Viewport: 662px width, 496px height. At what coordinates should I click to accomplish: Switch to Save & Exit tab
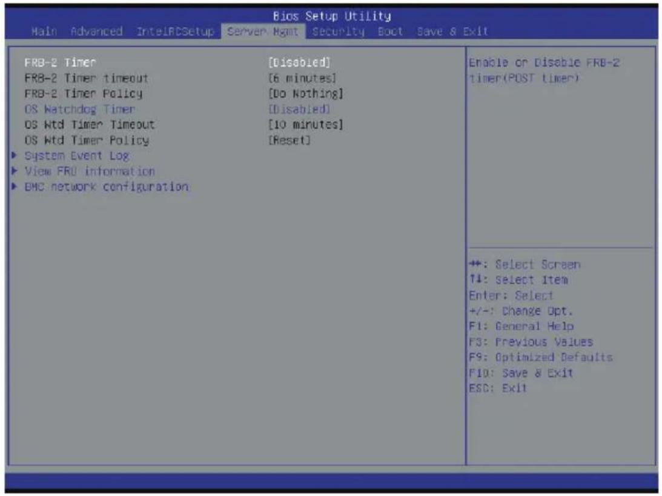(452, 31)
